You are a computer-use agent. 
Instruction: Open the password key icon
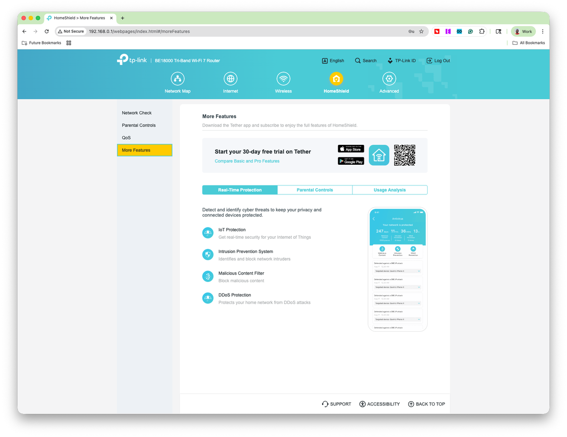pyautogui.click(x=411, y=32)
